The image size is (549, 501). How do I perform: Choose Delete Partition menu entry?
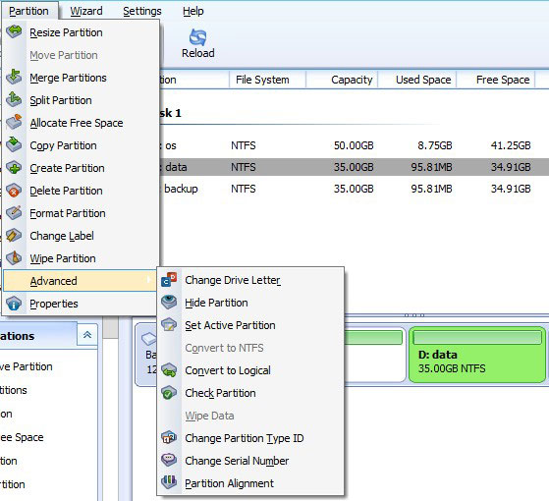[x=82, y=191]
